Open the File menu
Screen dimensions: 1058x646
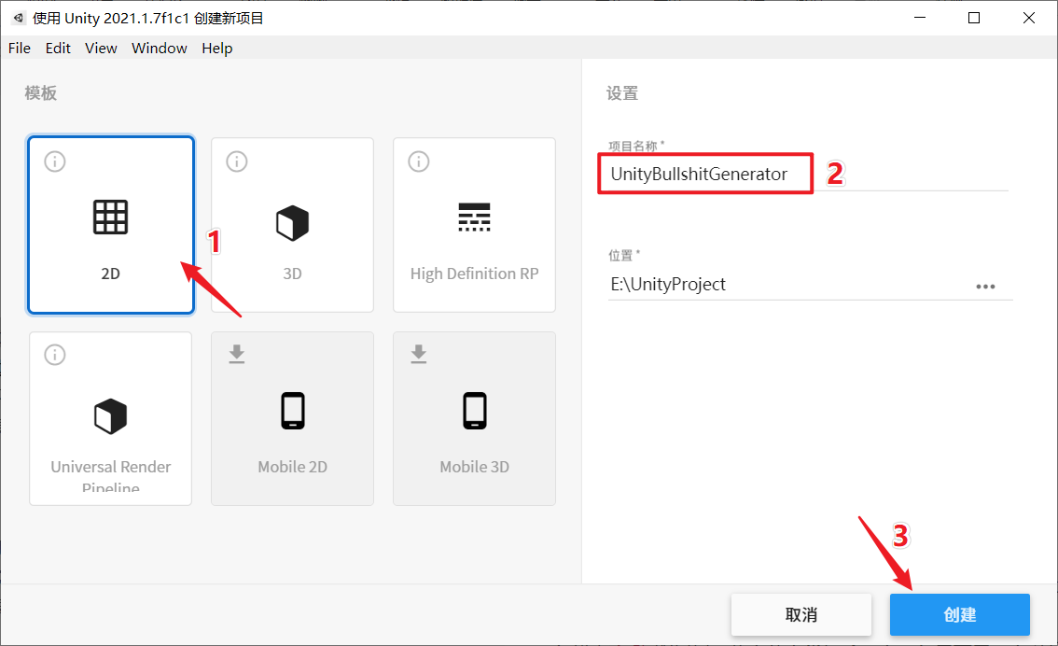click(20, 48)
